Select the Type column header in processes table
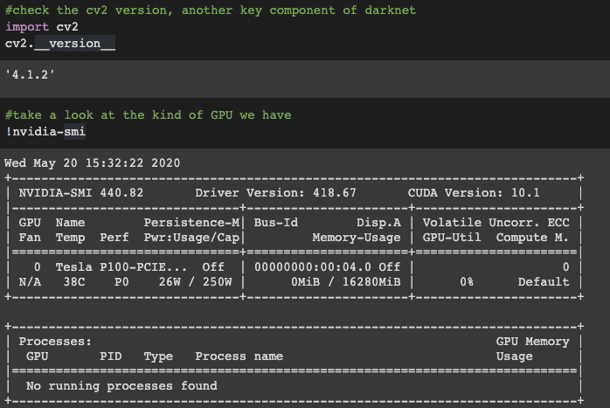The image size is (610, 408). pyautogui.click(x=158, y=356)
